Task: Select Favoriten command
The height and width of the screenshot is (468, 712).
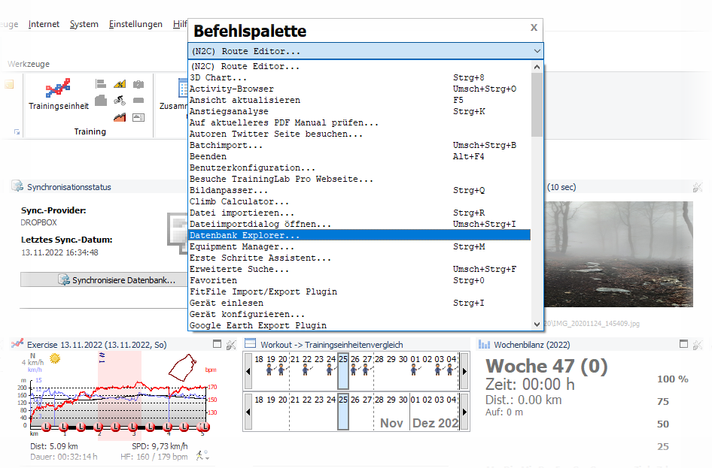Action: (359, 280)
